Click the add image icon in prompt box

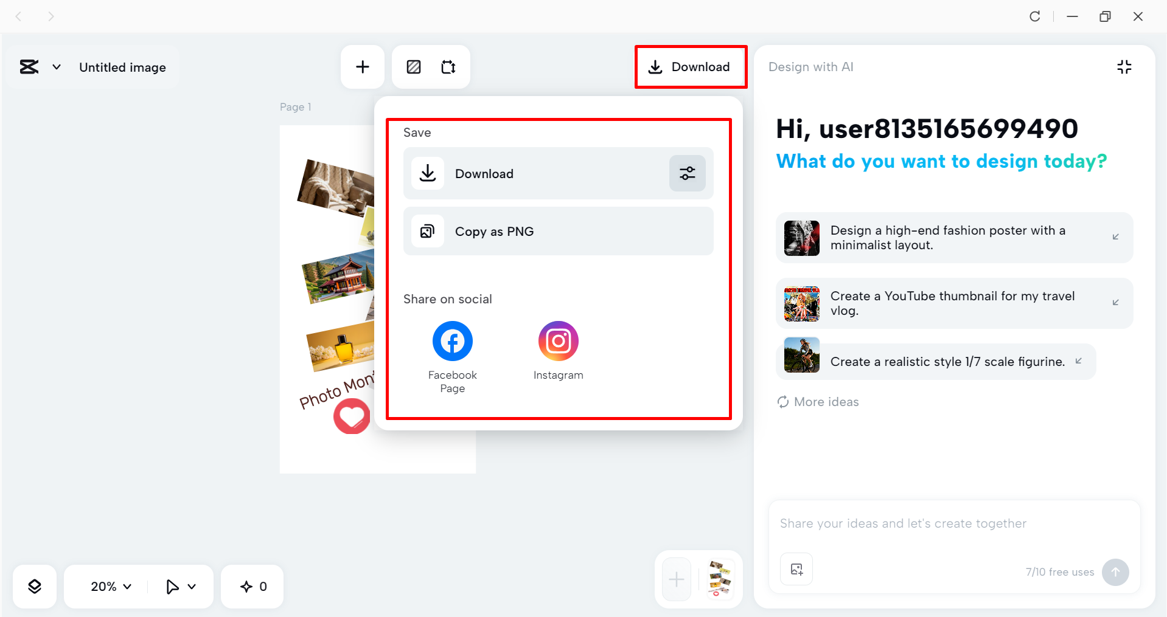tap(796, 569)
